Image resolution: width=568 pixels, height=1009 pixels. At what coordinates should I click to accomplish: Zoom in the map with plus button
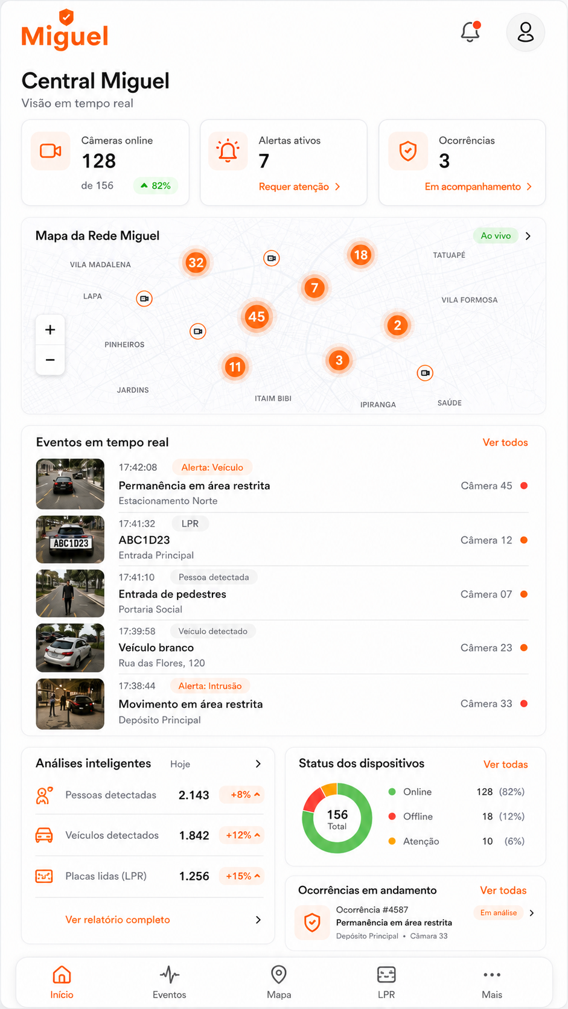50,329
